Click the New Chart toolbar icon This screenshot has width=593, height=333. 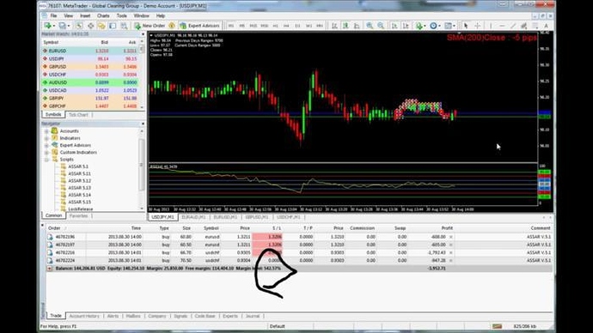47,26
